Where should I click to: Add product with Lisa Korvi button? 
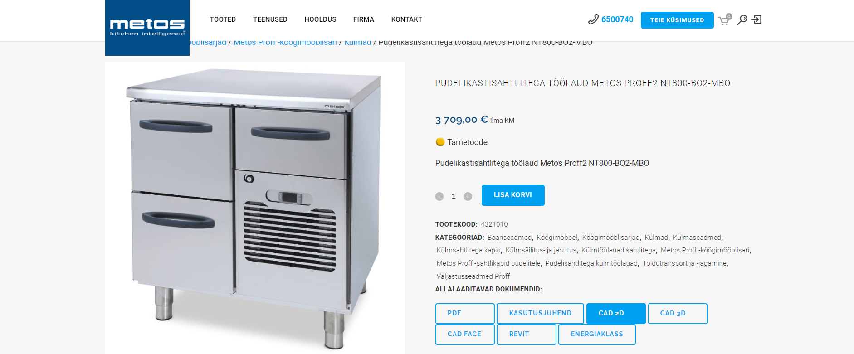click(x=513, y=195)
